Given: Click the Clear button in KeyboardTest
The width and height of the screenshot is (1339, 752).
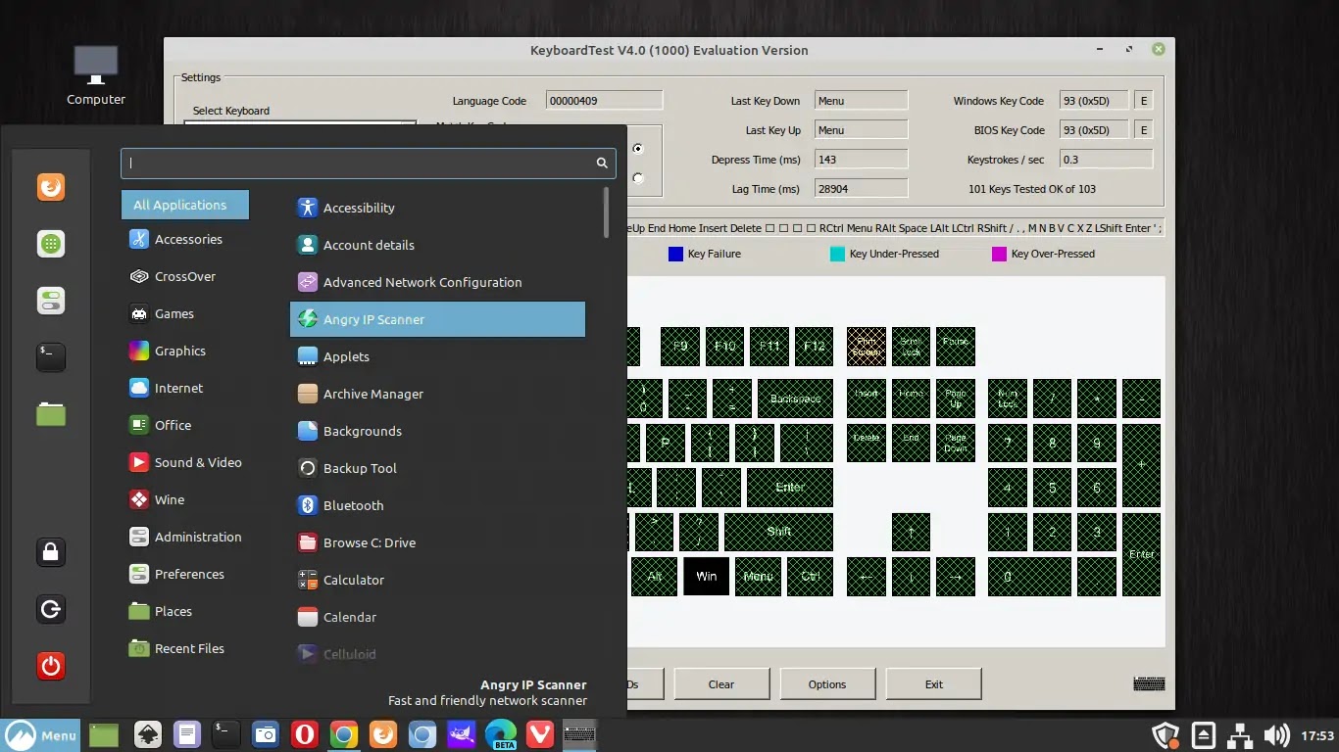Looking at the screenshot, I should click(721, 683).
